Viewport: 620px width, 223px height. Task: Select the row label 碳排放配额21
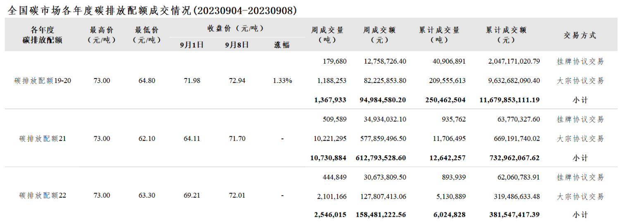[43, 139]
